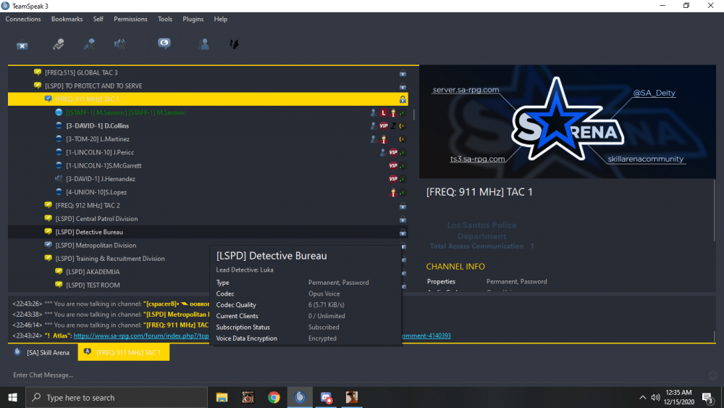The height and width of the screenshot is (408, 724).
Task: Open TeamSpeak from the Windows taskbar
Action: (300, 397)
